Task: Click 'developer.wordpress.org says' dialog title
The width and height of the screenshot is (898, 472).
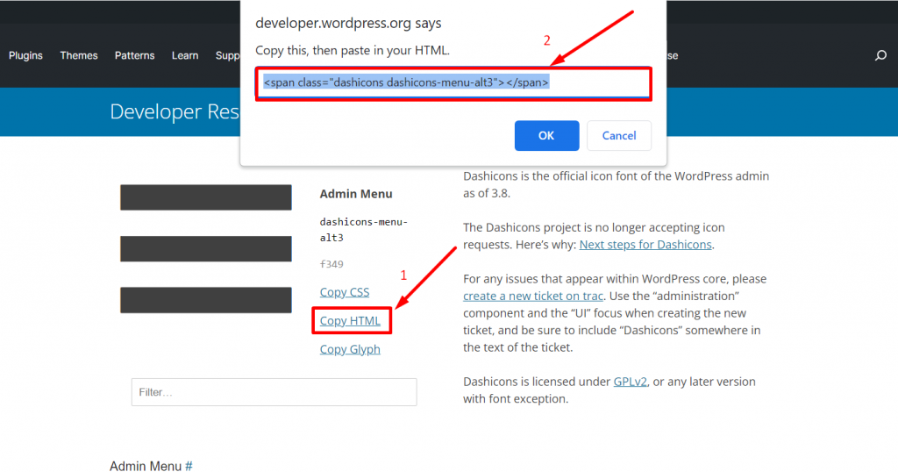Action: tap(348, 24)
